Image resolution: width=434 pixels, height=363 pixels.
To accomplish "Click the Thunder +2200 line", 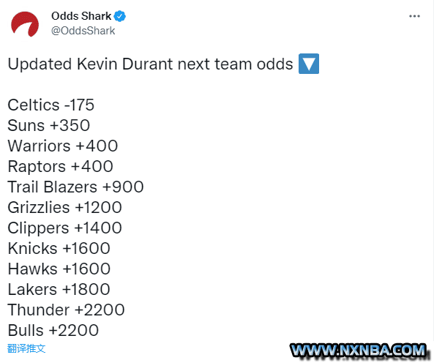I will (x=66, y=310).
